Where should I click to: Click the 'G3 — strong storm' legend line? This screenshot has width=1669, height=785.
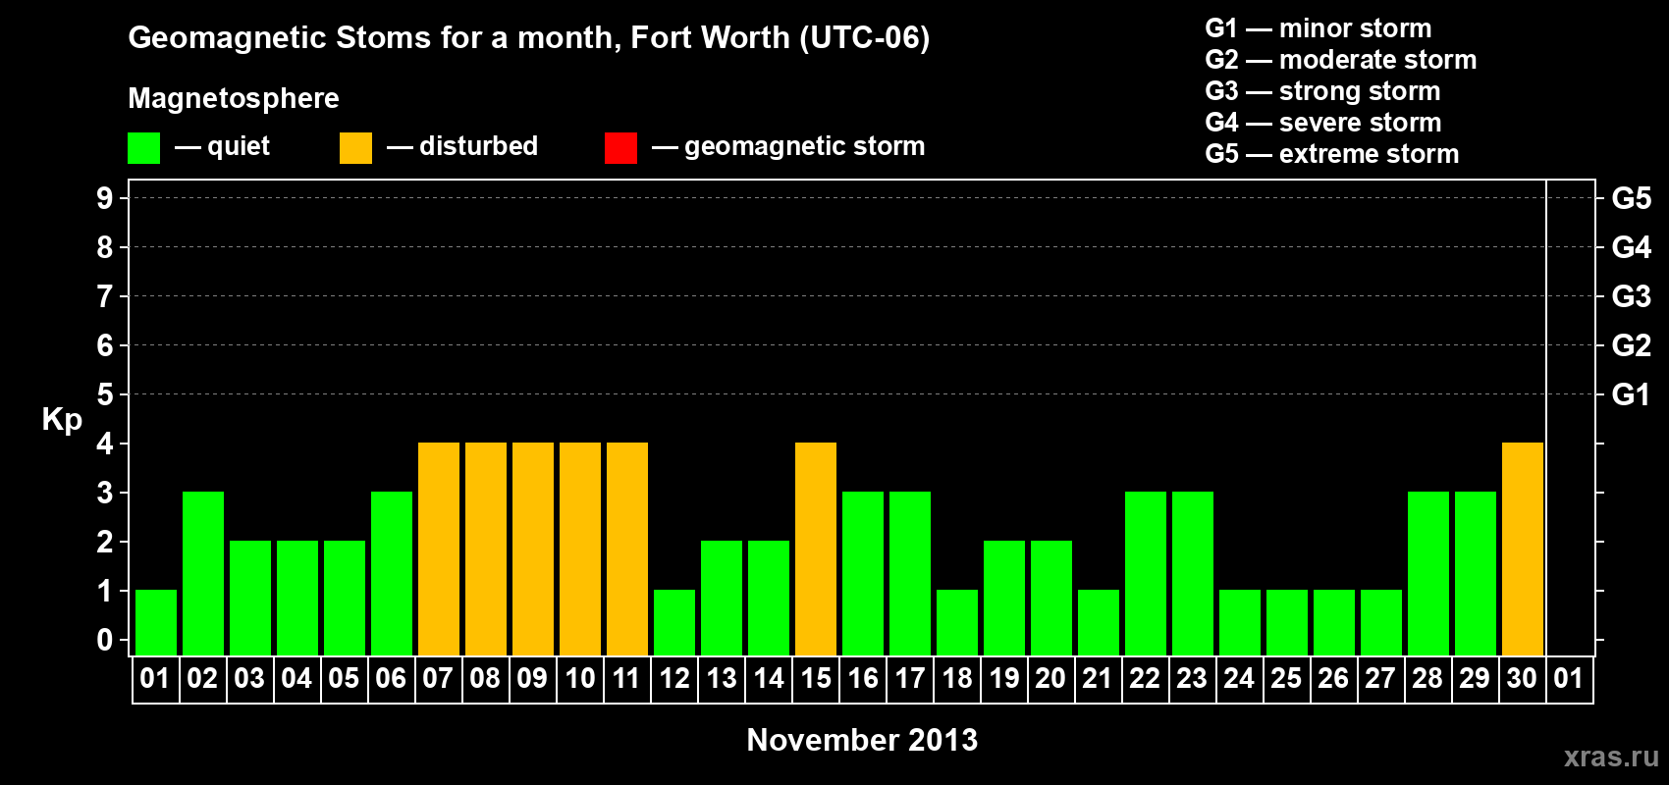click(1322, 91)
